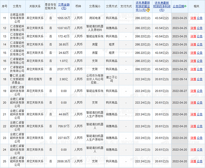The width and height of the screenshot is (205, 168).
Task: Open 详情 for row 18 曹仁贤
Action: (193, 79)
